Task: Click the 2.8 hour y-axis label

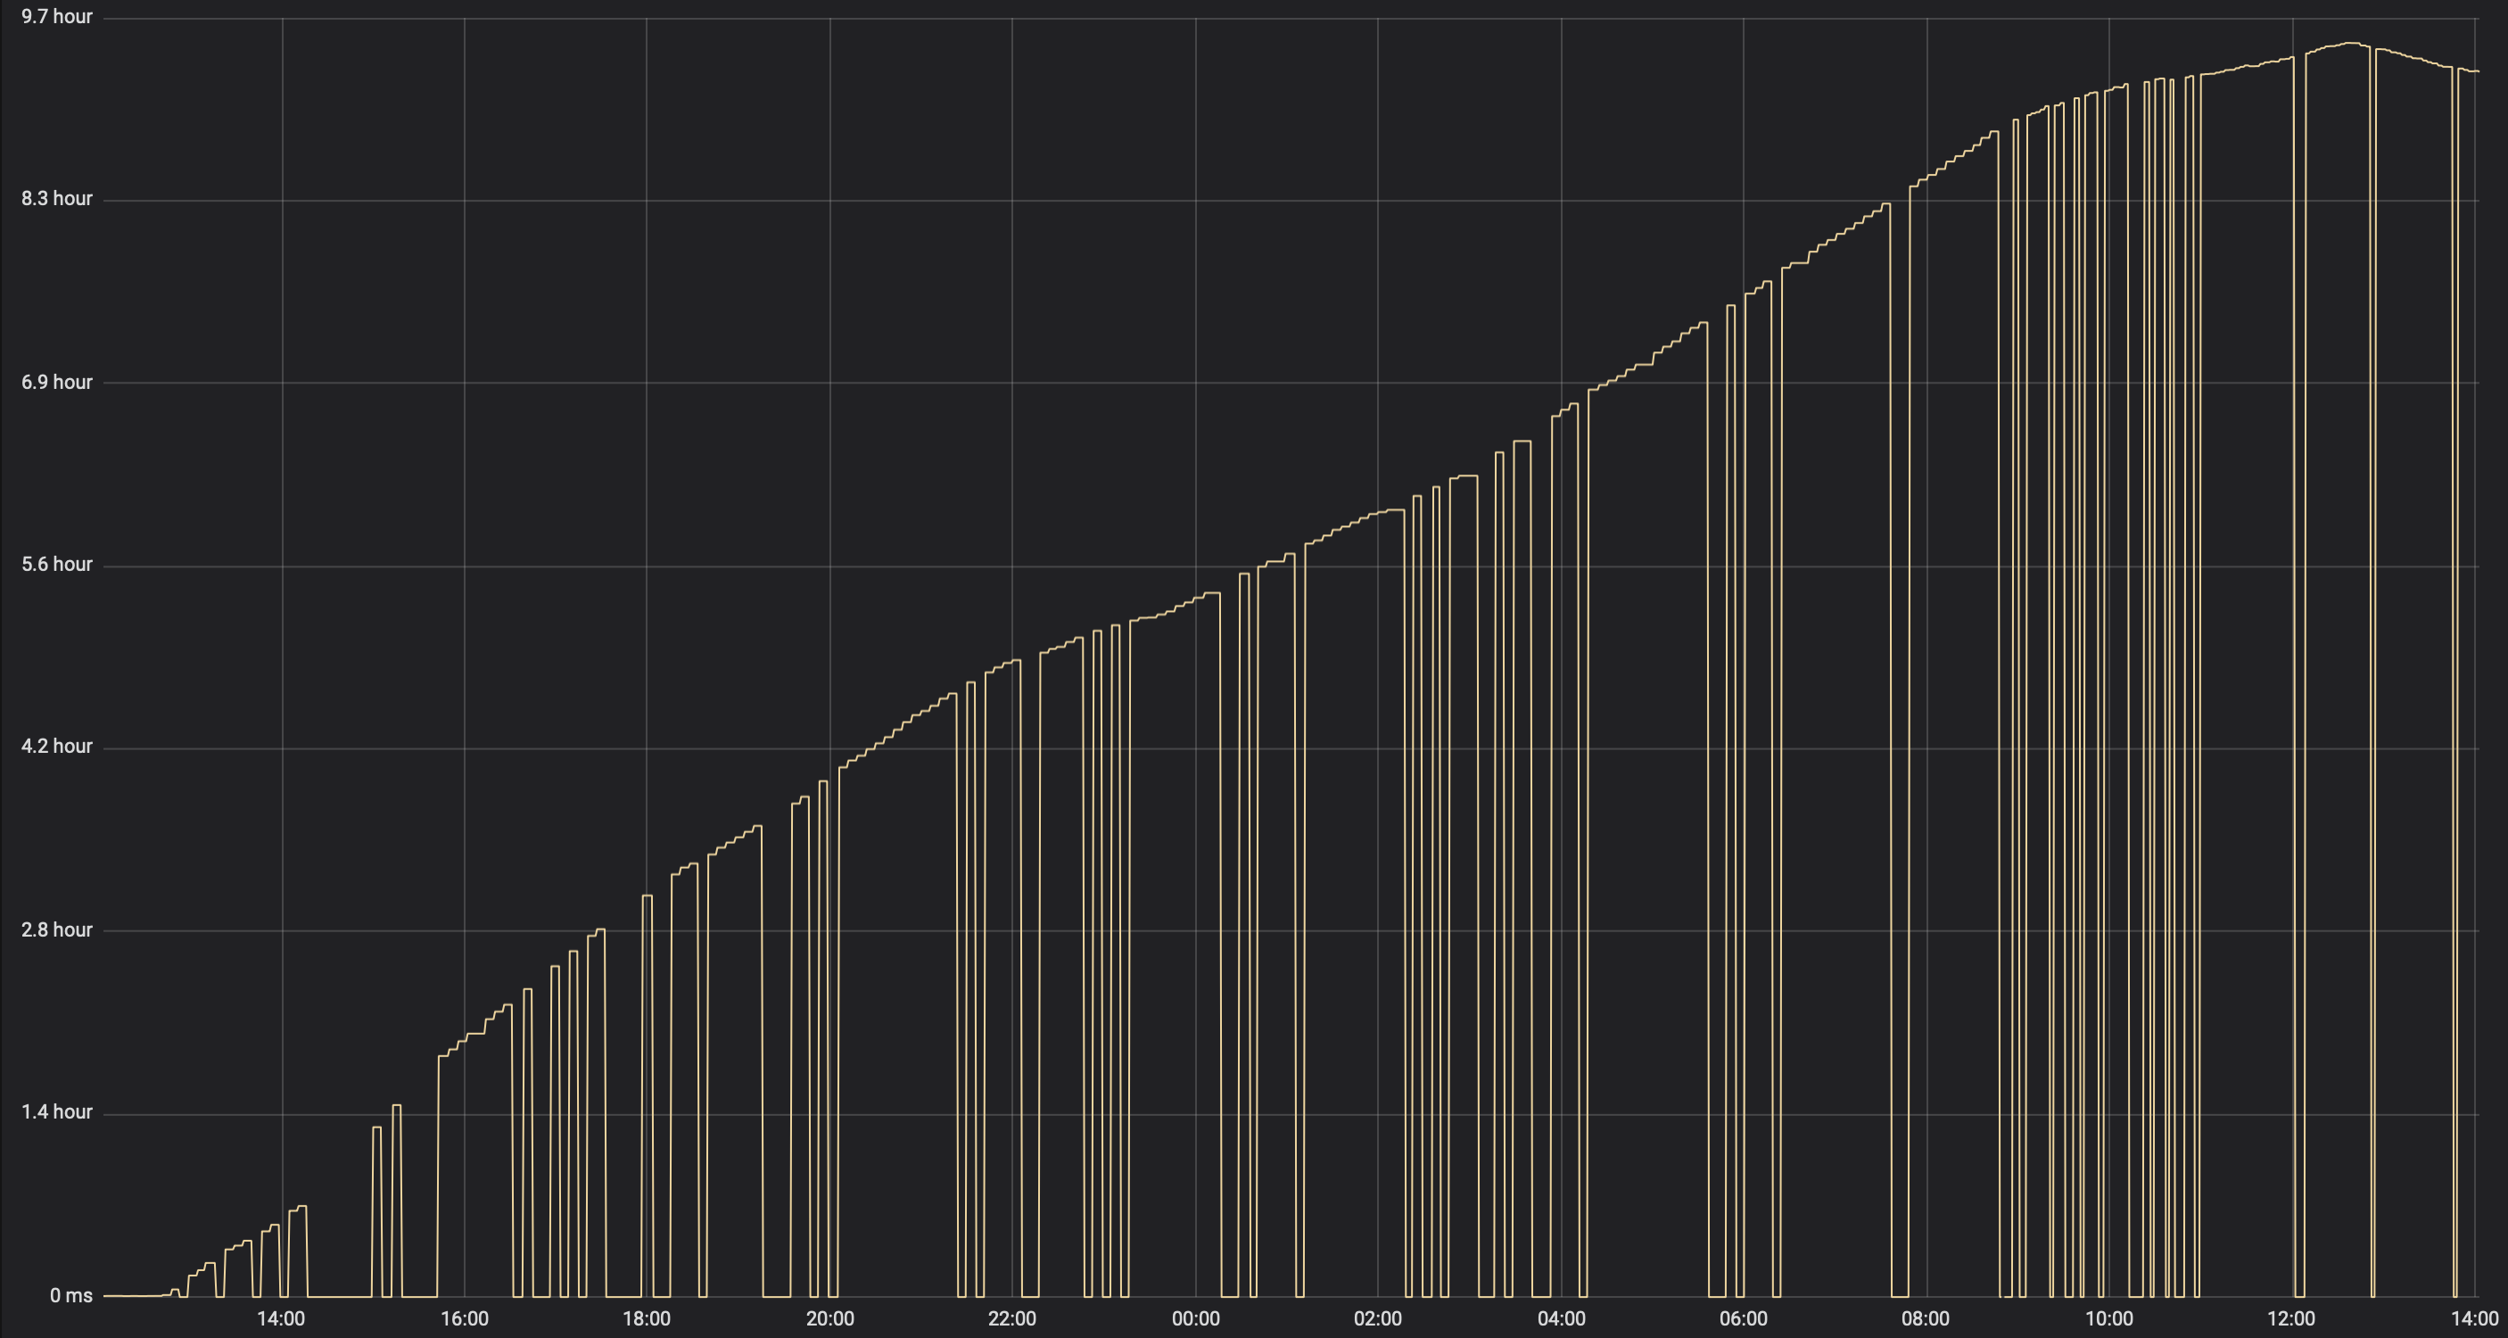Action: coord(56,929)
